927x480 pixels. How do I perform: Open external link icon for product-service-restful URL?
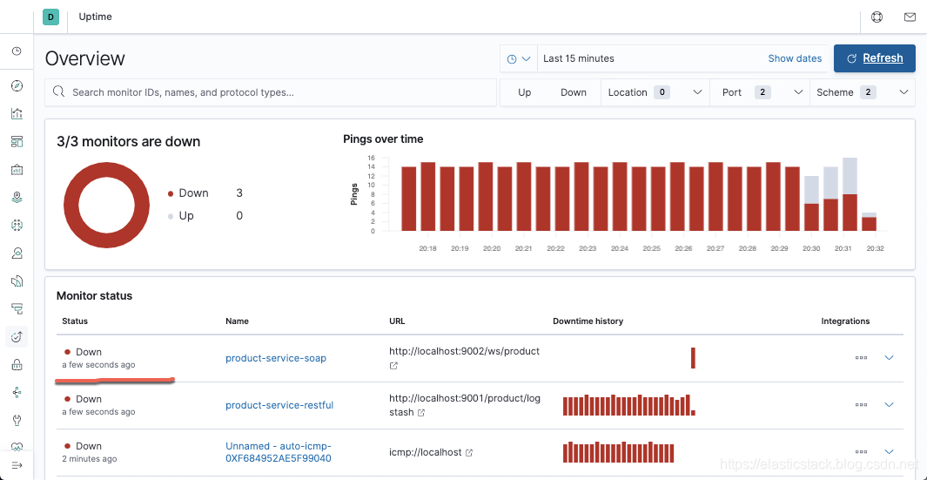tap(421, 413)
